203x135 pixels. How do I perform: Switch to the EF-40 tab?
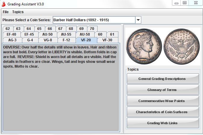pyautogui.click(x=11, y=34)
